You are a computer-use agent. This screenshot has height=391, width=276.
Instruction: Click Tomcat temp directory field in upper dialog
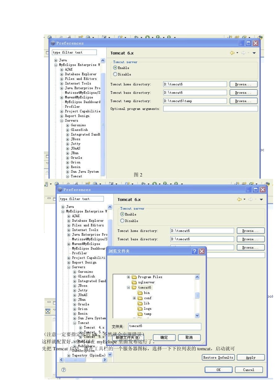point(195,101)
